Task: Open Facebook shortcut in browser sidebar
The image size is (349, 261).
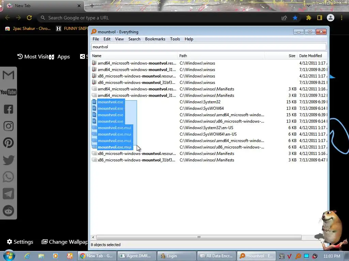Action: [9, 109]
